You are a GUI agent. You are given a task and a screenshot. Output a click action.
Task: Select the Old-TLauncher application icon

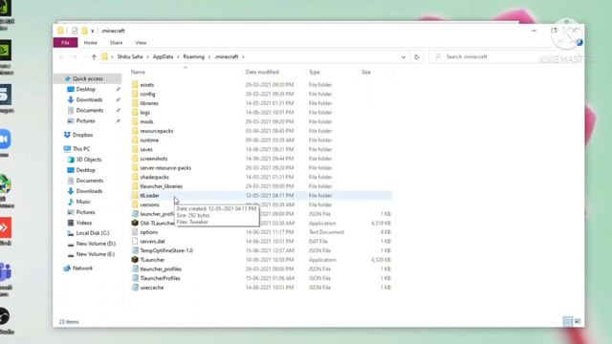pos(135,223)
